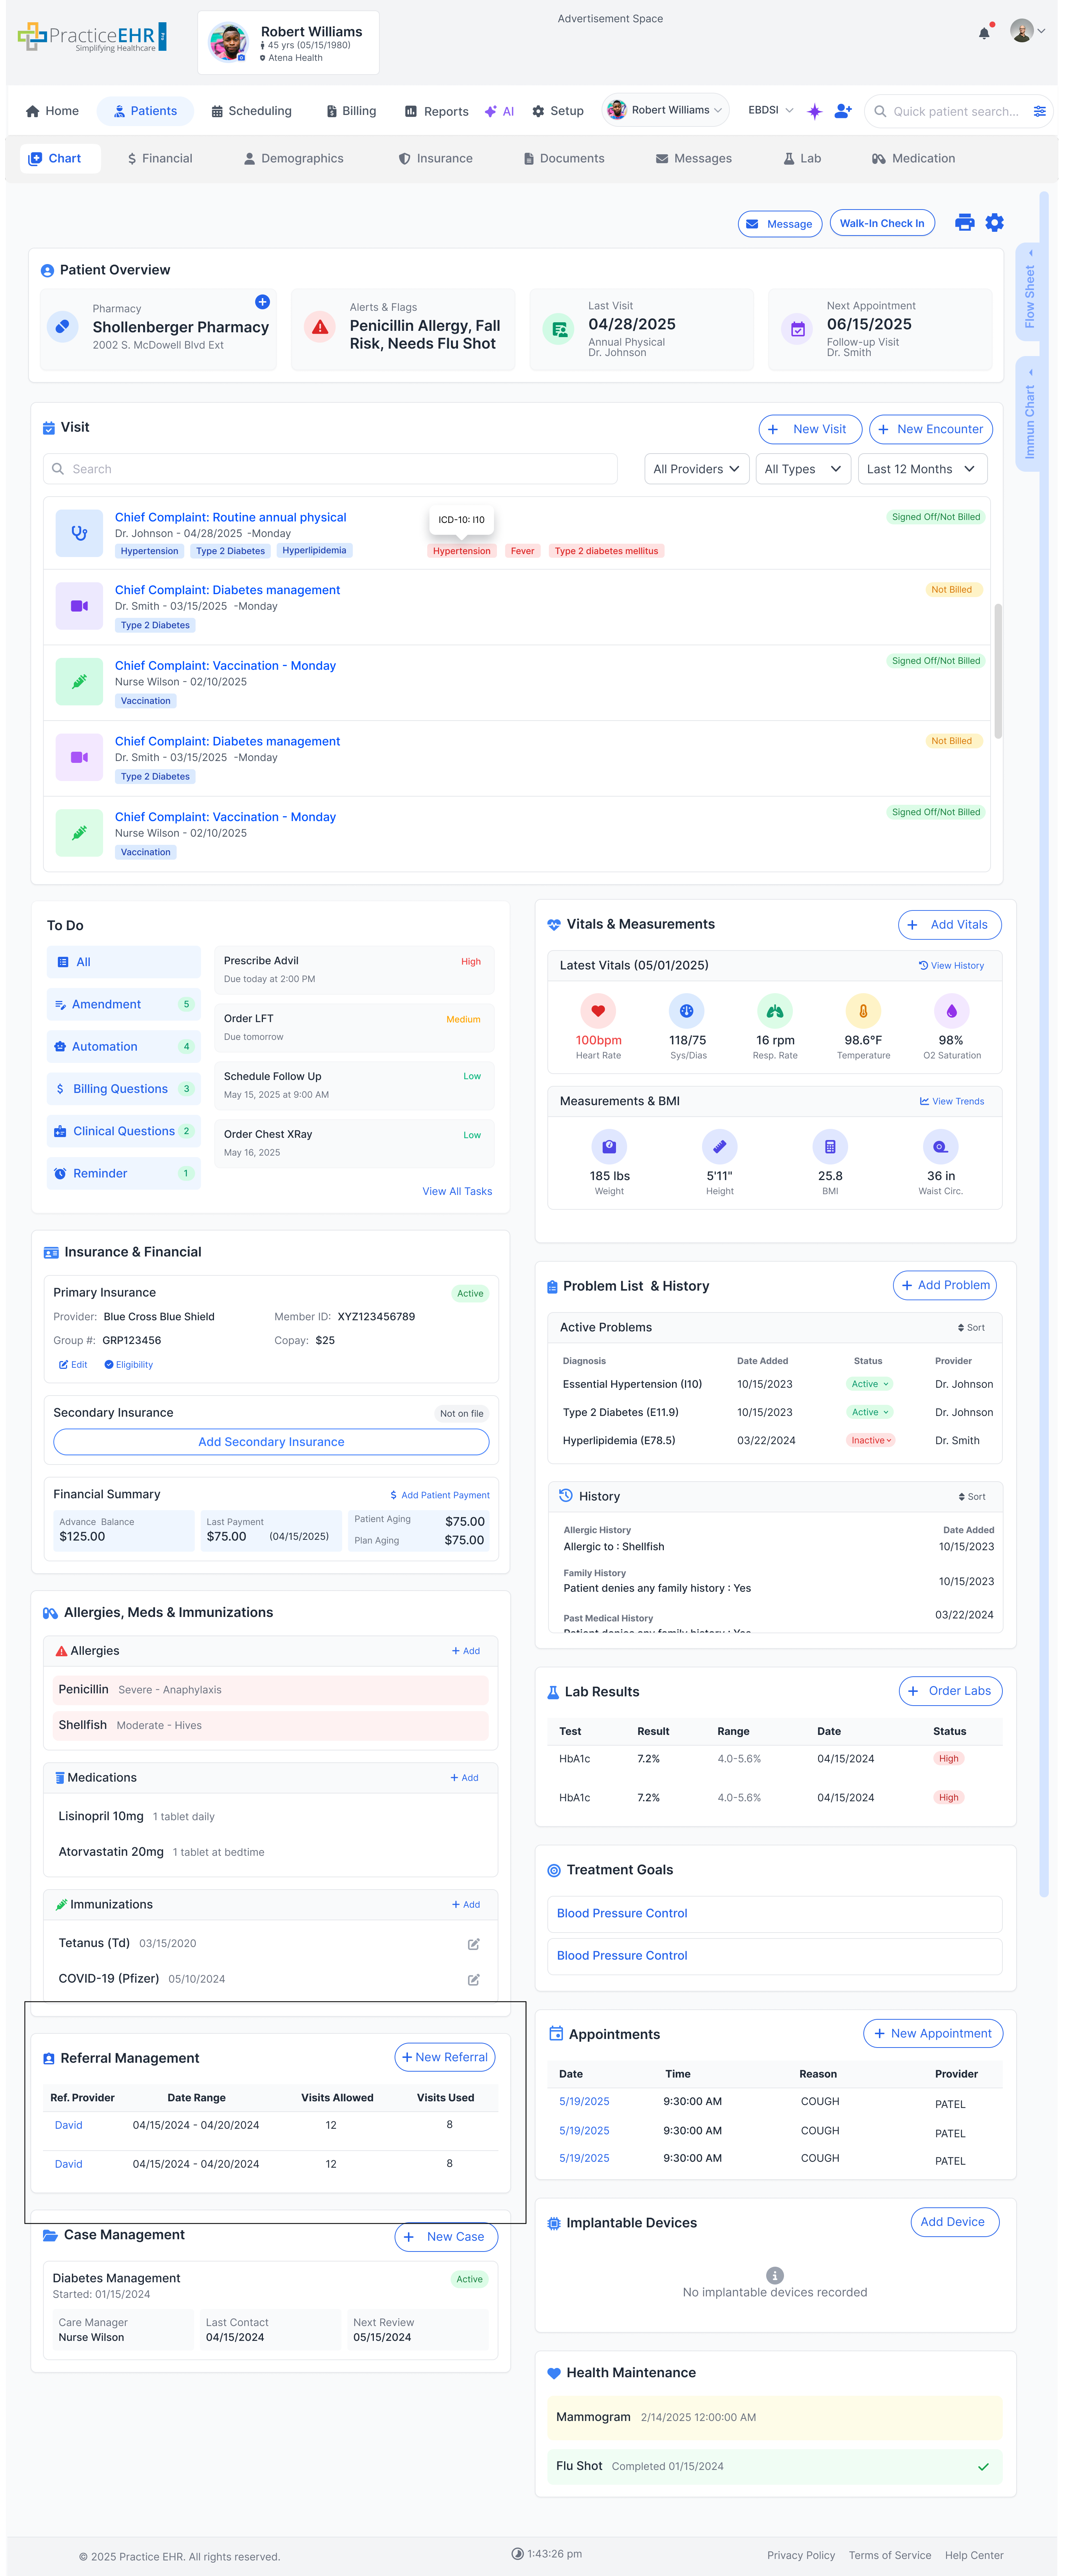
Task: Toggle sort order in Active Problems
Action: click(970, 1327)
